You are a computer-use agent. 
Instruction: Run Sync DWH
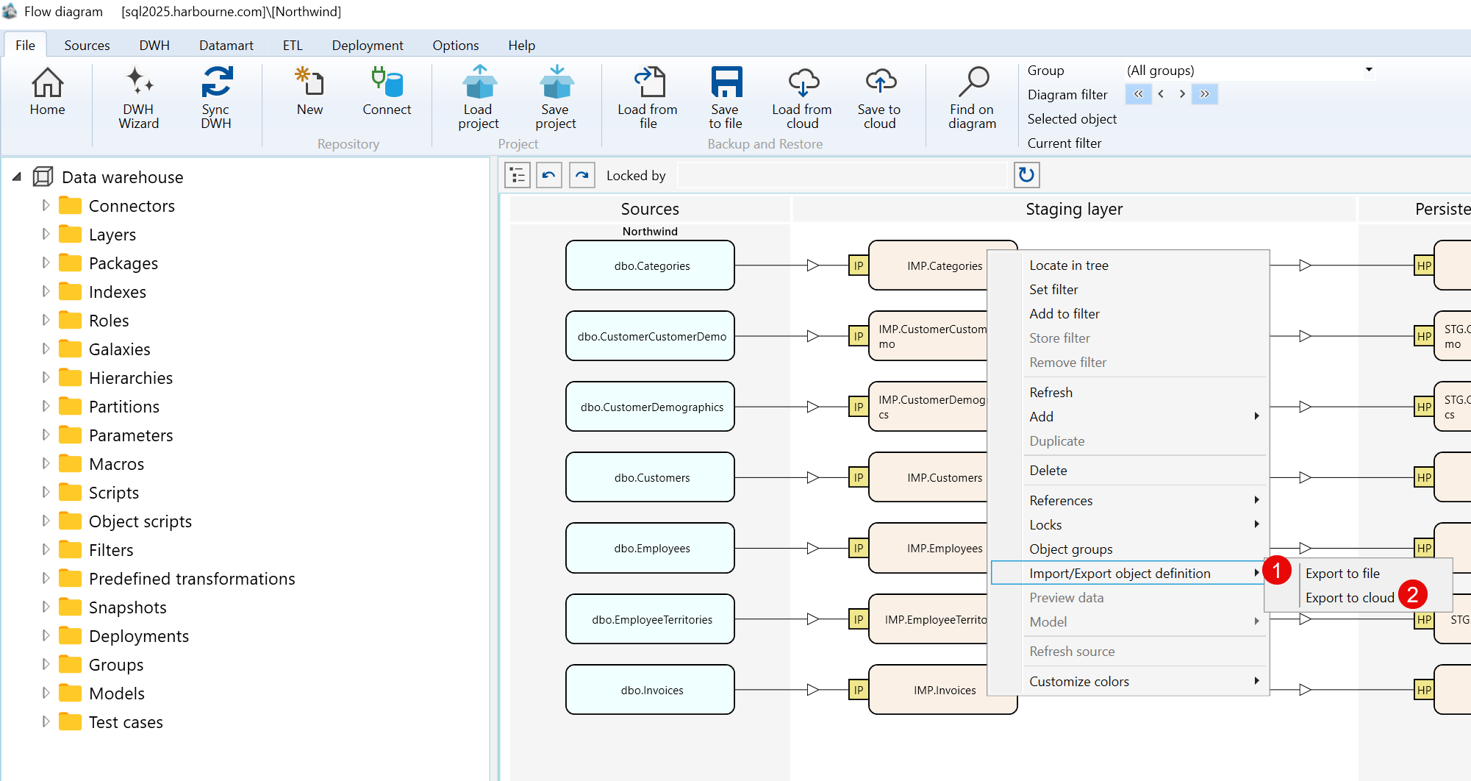click(216, 98)
